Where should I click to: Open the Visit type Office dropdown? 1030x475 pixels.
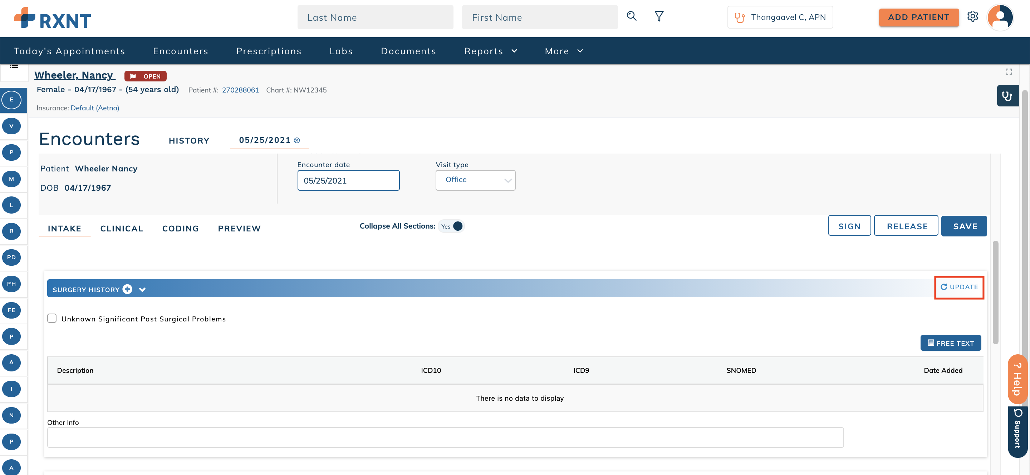pyautogui.click(x=475, y=180)
